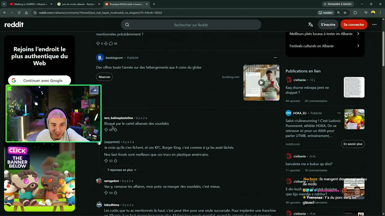Screen dimensions: 385x216
Task: Reload the current page
Action: 19,13
